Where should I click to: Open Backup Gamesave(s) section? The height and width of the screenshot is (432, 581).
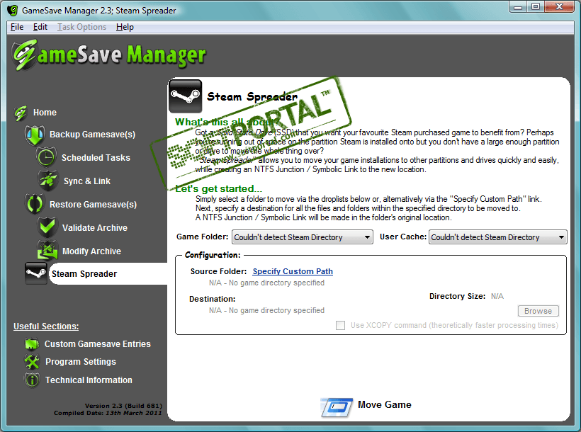tap(93, 134)
